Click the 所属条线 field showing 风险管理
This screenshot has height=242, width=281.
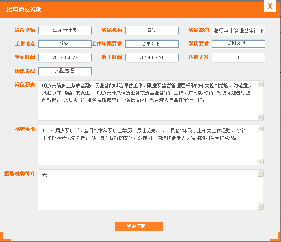[x=65, y=71]
